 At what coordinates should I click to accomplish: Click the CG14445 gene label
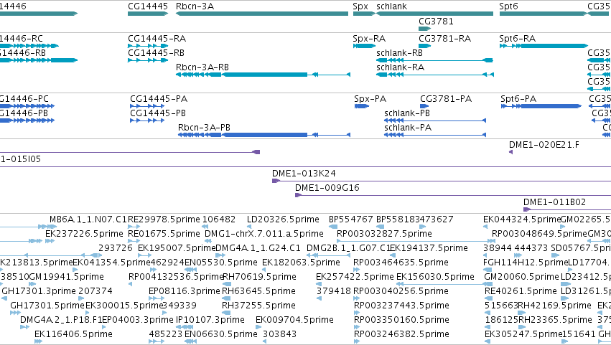click(x=148, y=6)
